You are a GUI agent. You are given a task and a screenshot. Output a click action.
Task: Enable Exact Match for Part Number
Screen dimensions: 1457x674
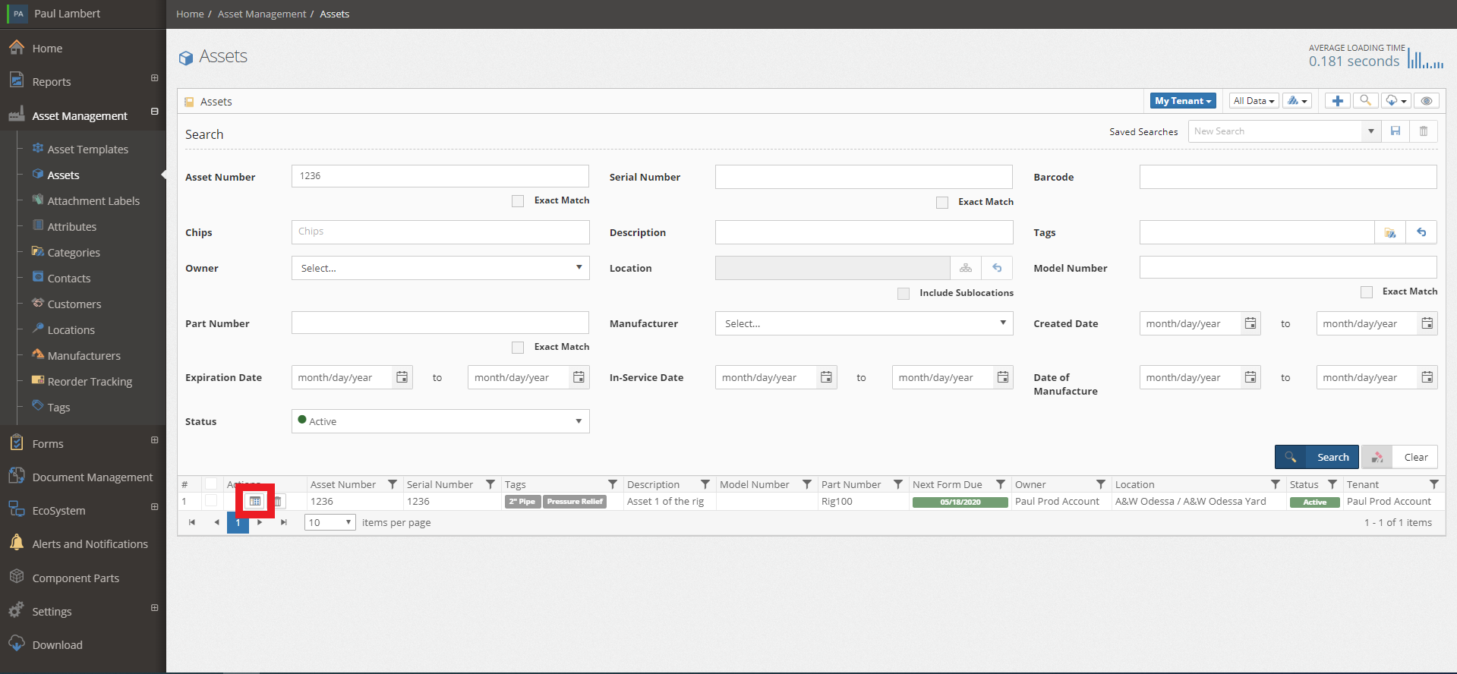[518, 348]
